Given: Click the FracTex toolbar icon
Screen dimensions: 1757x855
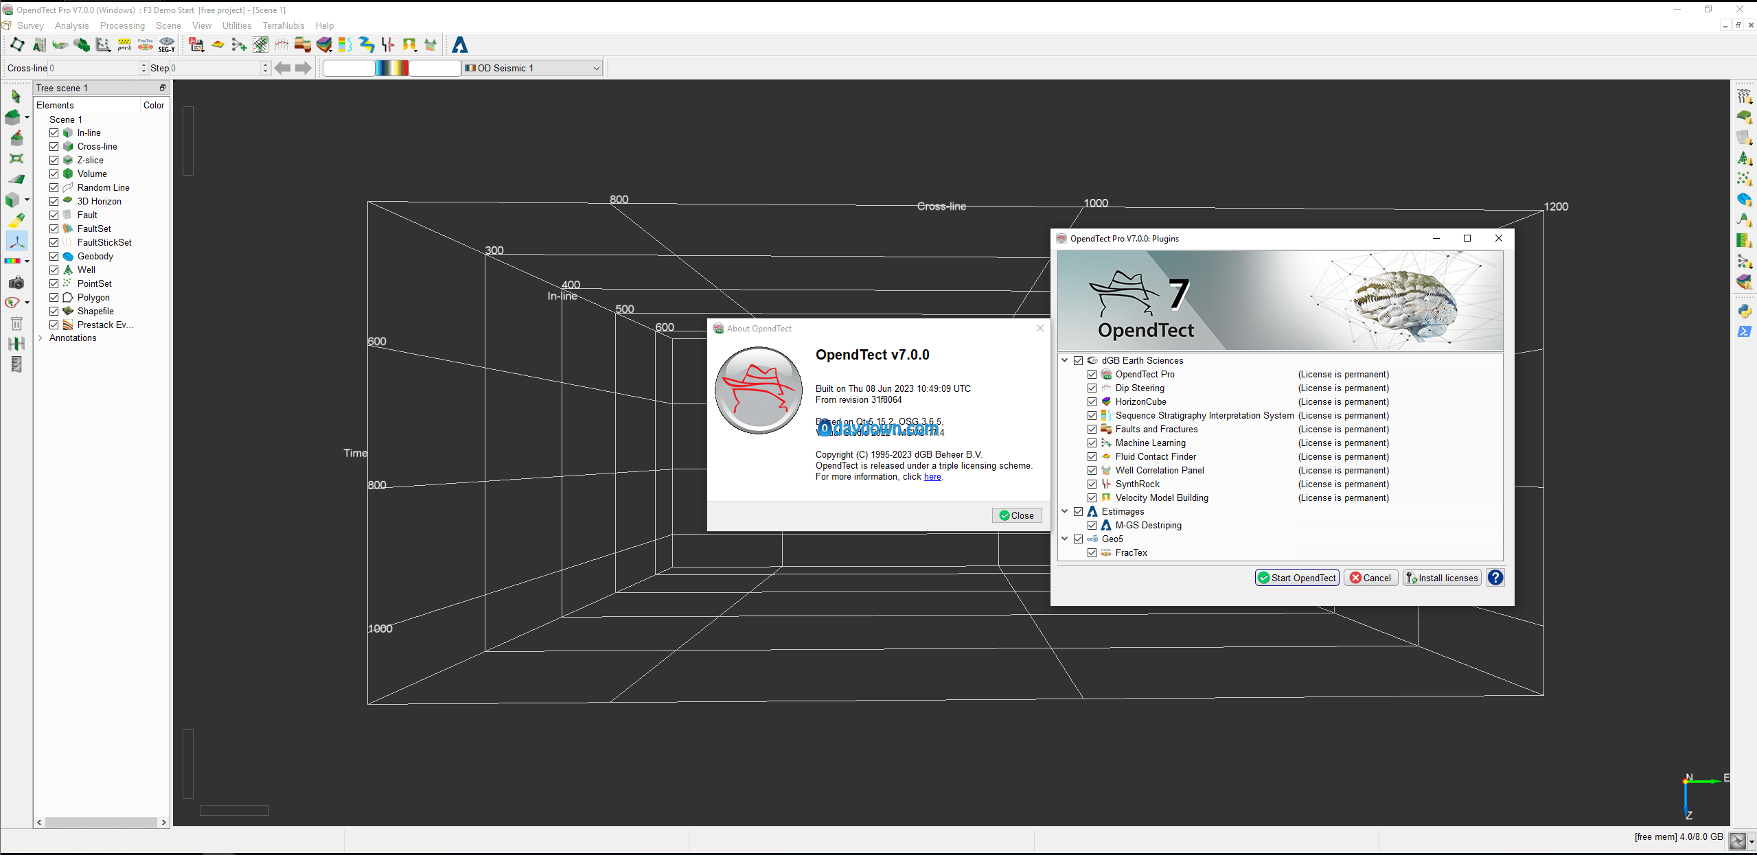Looking at the screenshot, I should (146, 45).
